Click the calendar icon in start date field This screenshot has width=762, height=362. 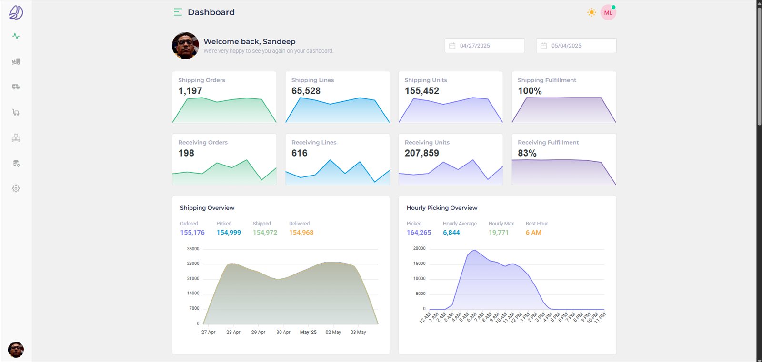[452, 46]
